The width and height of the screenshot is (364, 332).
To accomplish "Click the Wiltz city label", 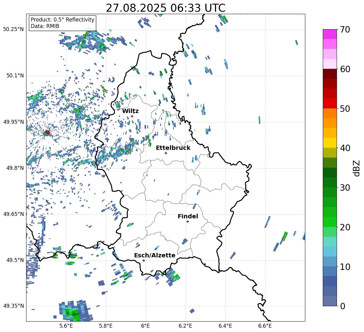I will (x=130, y=111).
